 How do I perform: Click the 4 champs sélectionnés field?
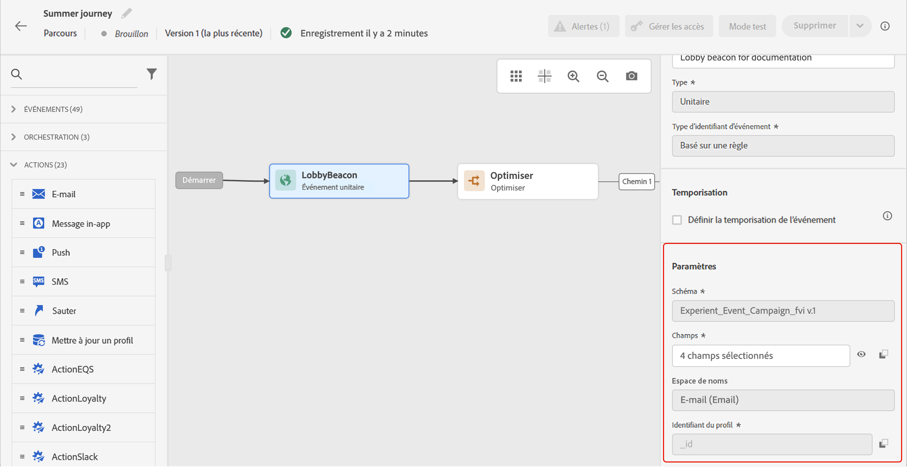point(760,356)
